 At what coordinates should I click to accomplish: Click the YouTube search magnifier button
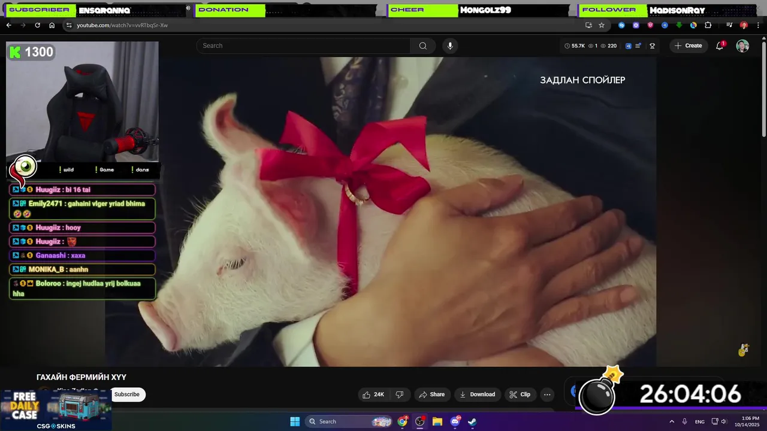[x=423, y=45]
